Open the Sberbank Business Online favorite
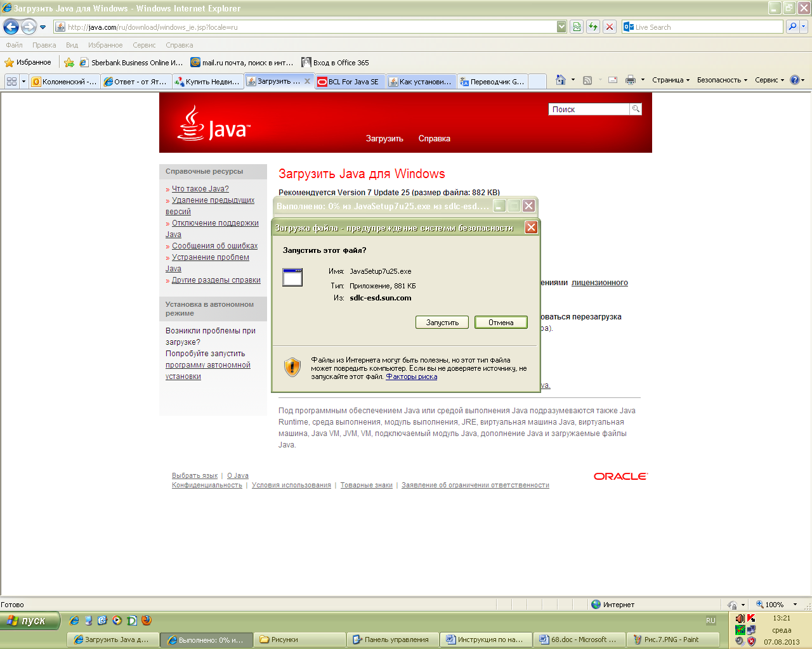The height and width of the screenshot is (649, 812). pos(131,63)
